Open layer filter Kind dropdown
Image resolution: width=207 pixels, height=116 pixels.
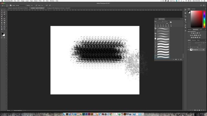tap(191, 43)
